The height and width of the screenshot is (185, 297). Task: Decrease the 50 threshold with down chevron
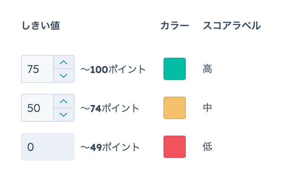coord(64,114)
